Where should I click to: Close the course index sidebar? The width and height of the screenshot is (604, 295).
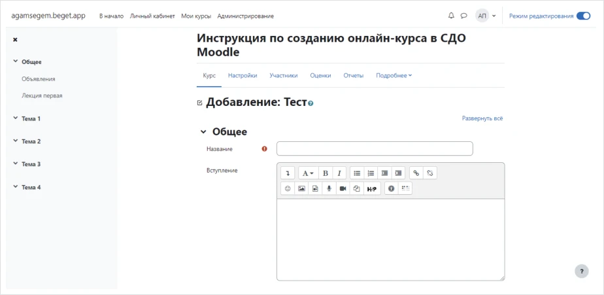[x=15, y=39]
